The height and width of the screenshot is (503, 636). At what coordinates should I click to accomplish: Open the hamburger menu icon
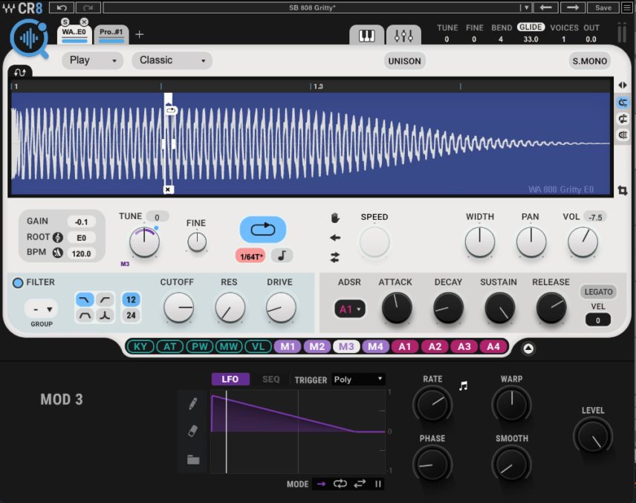[627, 7]
